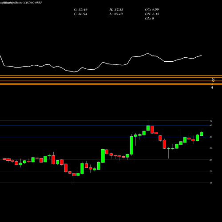This screenshot has height=222, width=222.
Task: Click the 30 price axis label
Action: point(211,148)
